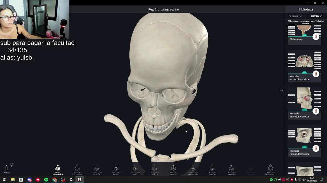This screenshot has height=183, width=327.
Task: Collapse the library panel using side handle
Action: pos(282,91)
